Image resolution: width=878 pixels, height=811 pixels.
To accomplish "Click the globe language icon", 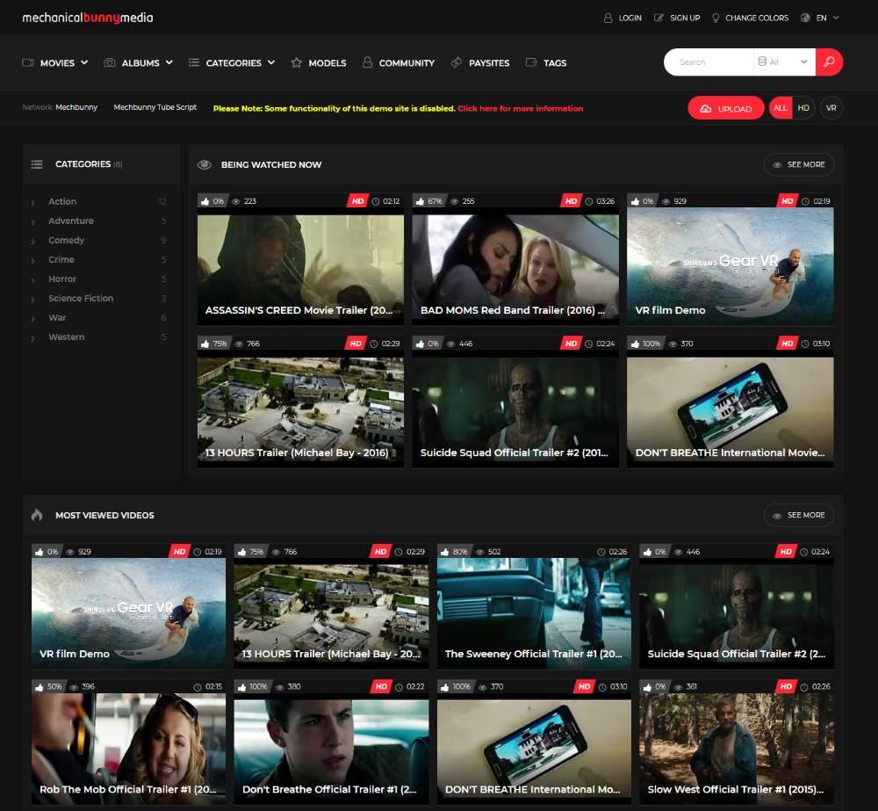I will [x=805, y=18].
